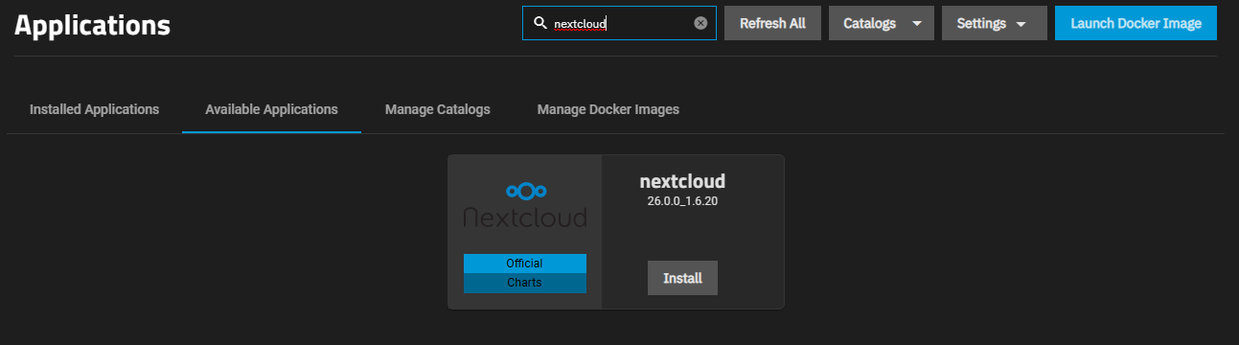
Task: Click the Charts label on the card
Action: click(x=525, y=283)
